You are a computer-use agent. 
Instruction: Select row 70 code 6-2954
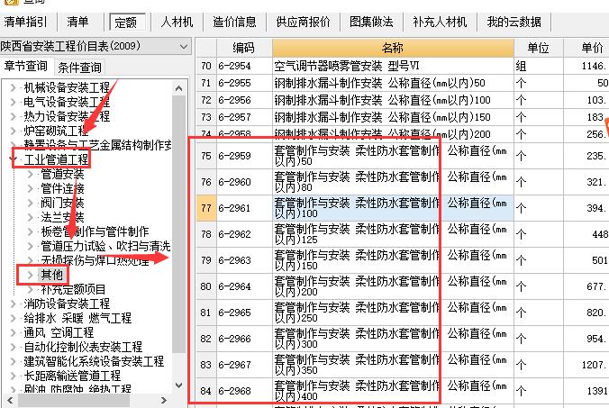coord(234,66)
